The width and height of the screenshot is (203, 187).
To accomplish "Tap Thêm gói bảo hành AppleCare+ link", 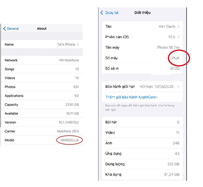I will click(131, 97).
